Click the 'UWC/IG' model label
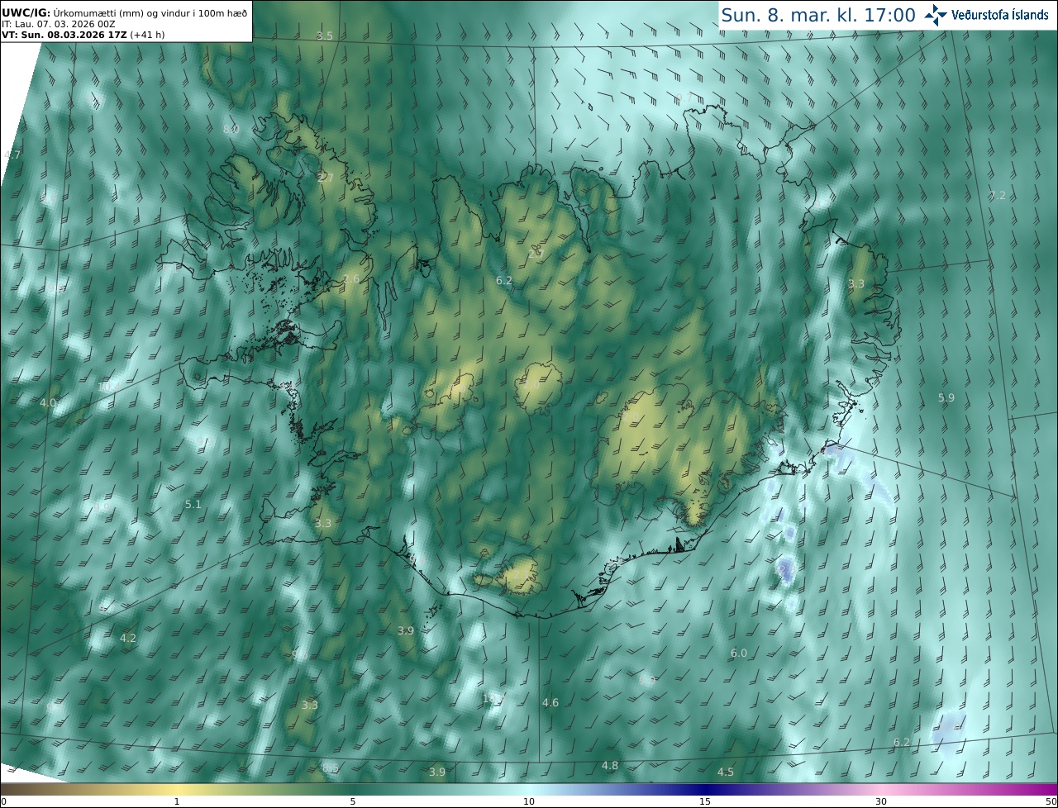 coord(25,12)
